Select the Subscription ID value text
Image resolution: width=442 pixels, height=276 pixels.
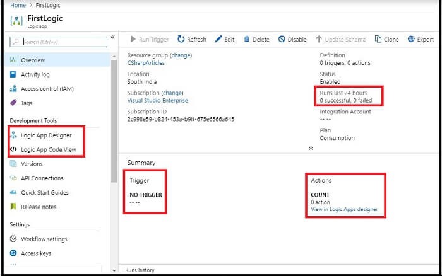click(x=181, y=119)
